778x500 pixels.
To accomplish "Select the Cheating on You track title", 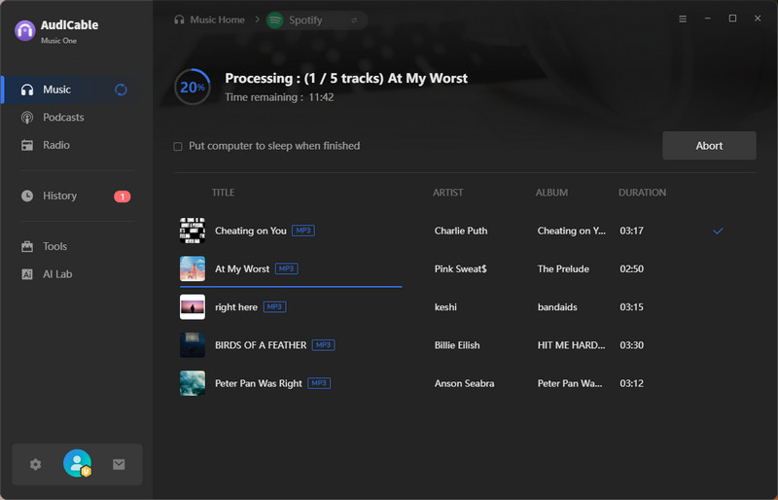I will [x=251, y=231].
